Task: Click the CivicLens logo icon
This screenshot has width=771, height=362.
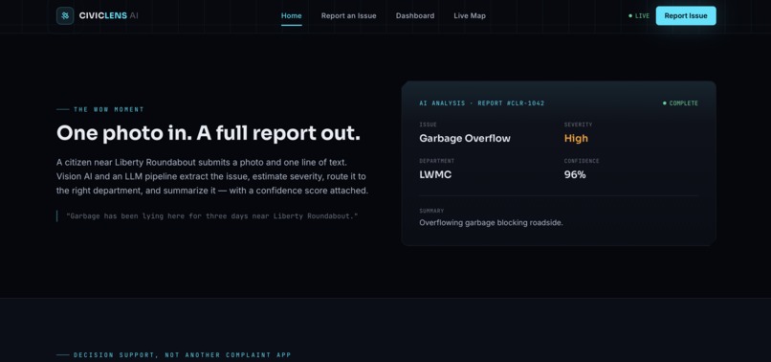Action: [65, 15]
